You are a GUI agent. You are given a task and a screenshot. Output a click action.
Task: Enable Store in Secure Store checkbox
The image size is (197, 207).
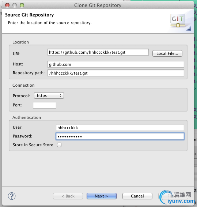pos(59,145)
